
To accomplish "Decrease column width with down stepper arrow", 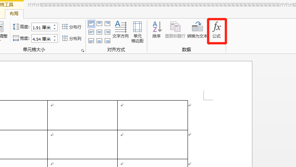I will (x=55, y=40).
